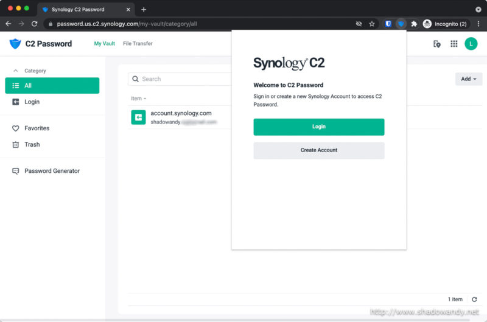Viewport: 487px width, 322px height.
Task: Click the shadowandy username text
Action: [x=166, y=122]
